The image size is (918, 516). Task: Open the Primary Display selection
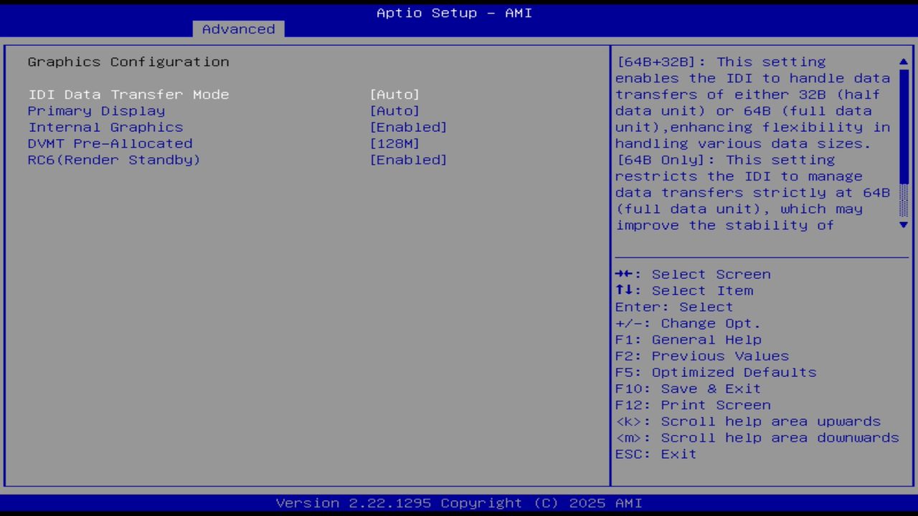[x=394, y=110]
